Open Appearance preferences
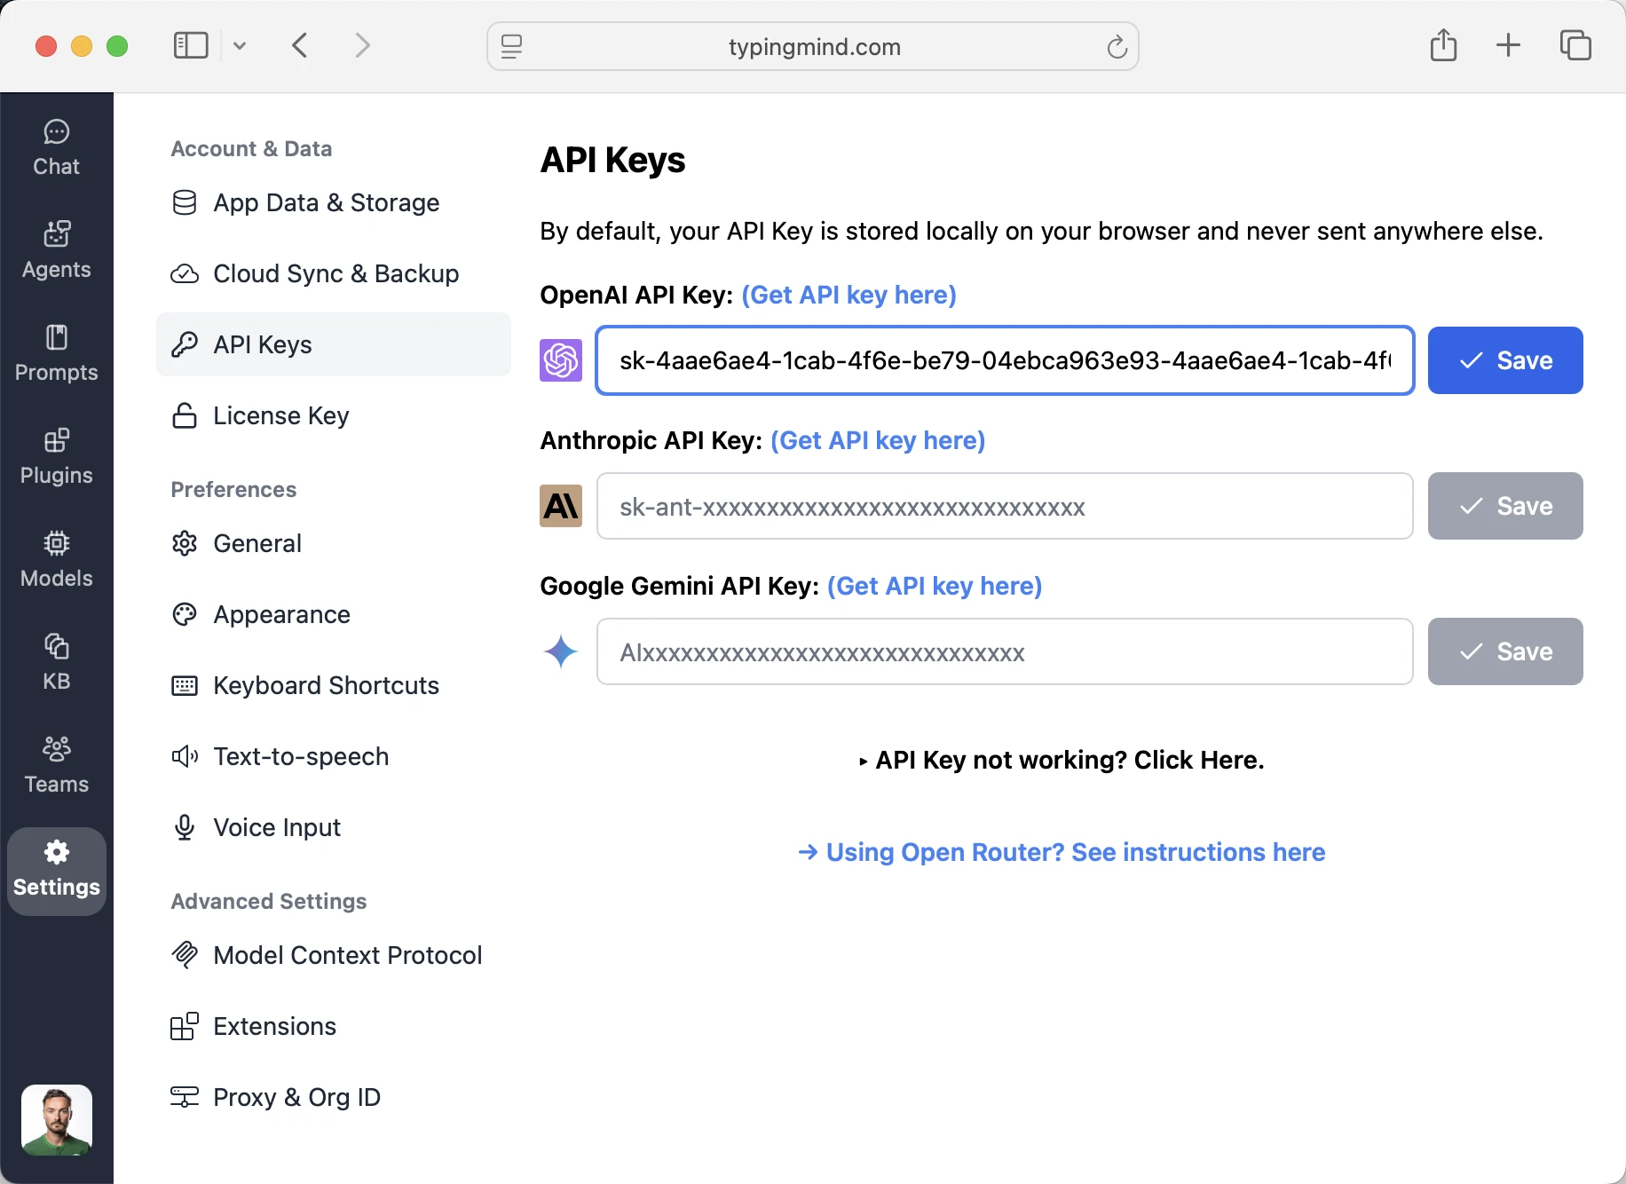1626x1184 pixels. [x=280, y=614]
